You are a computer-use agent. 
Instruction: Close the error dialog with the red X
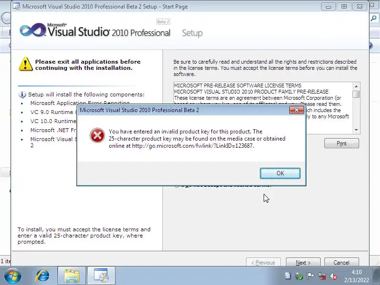296,110
